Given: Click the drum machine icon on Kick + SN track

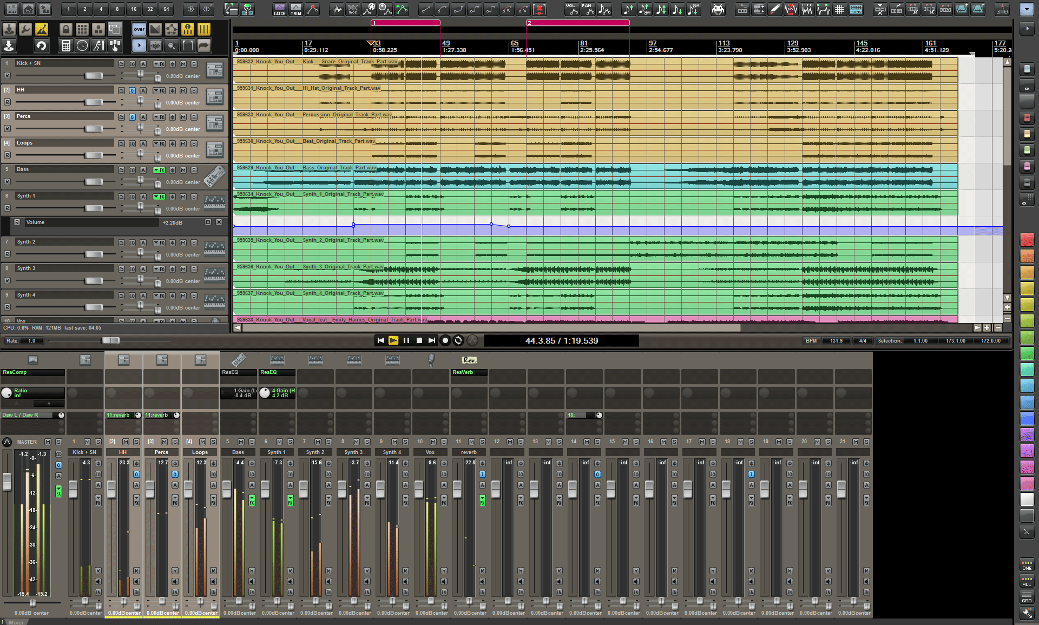Looking at the screenshot, I should tap(215, 70).
